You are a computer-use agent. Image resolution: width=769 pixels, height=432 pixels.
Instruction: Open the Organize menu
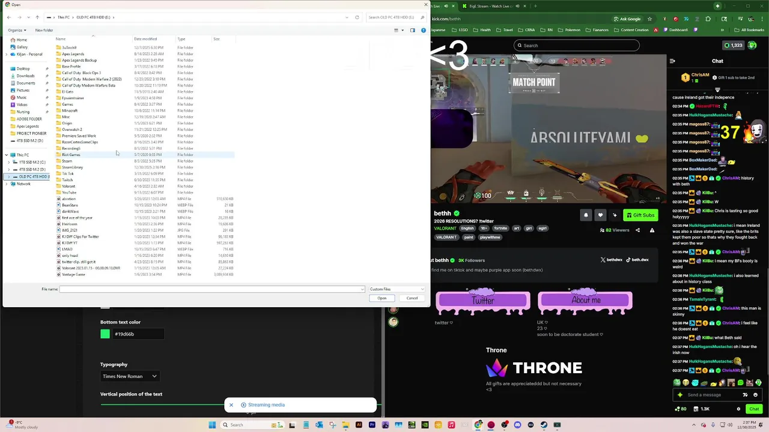[x=17, y=30]
